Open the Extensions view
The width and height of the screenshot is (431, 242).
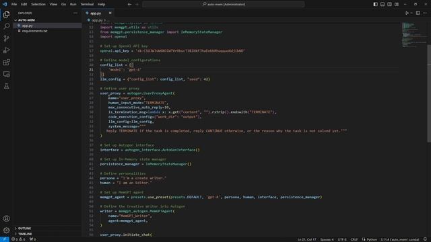click(6, 63)
